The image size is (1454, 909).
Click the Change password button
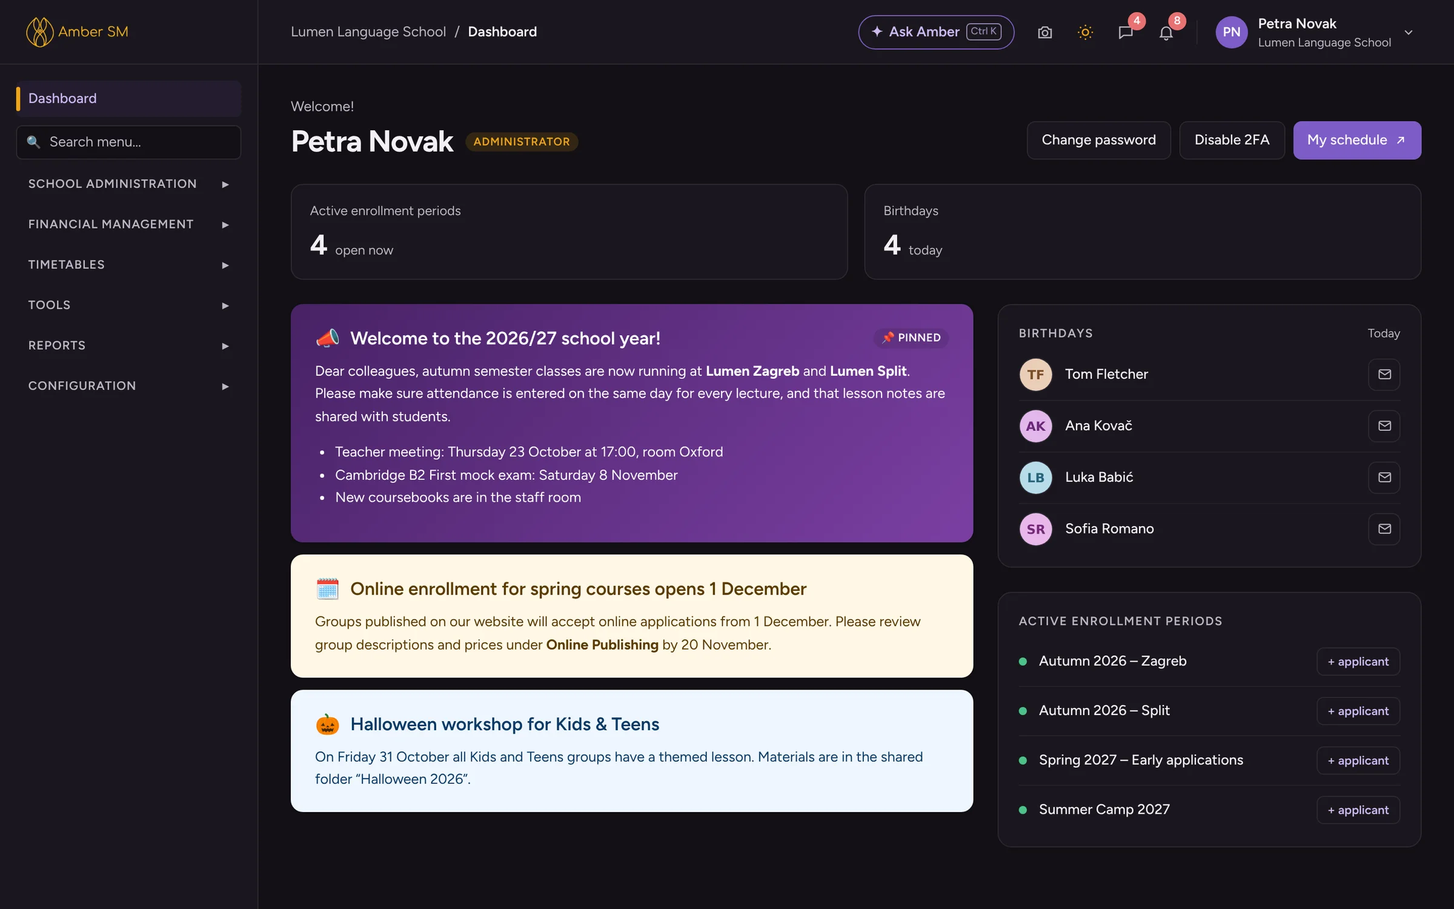1098,140
